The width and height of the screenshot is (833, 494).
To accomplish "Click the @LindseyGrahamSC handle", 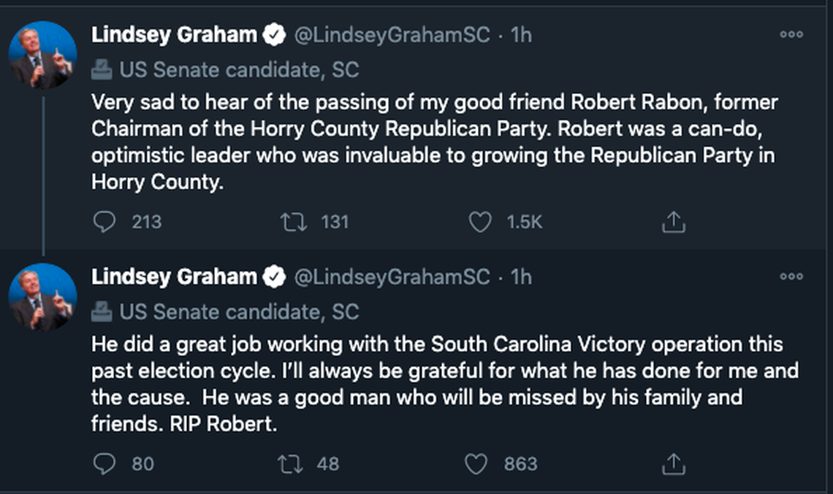I will coord(390,32).
